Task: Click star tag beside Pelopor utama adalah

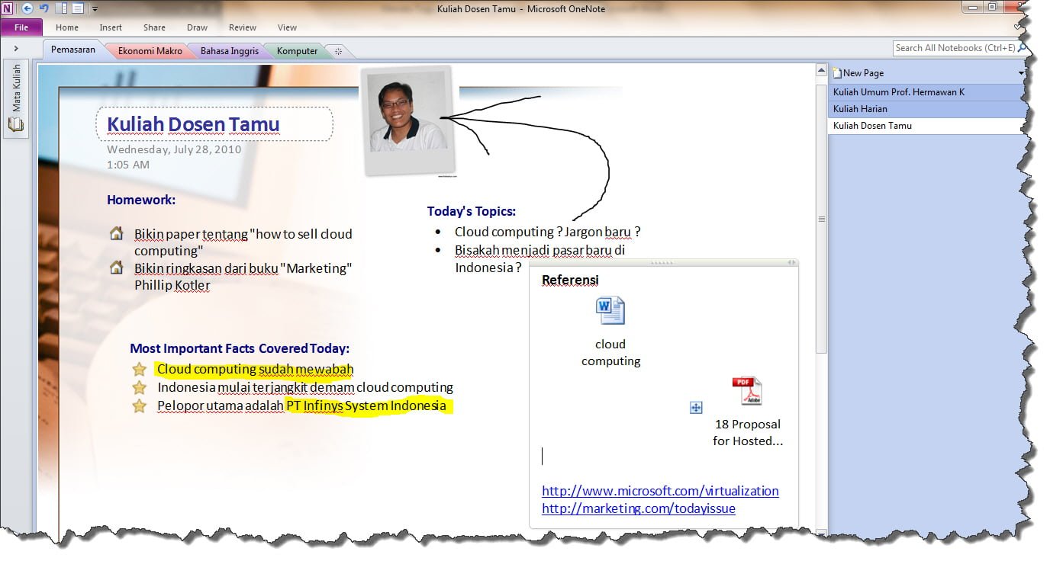Action: click(139, 406)
